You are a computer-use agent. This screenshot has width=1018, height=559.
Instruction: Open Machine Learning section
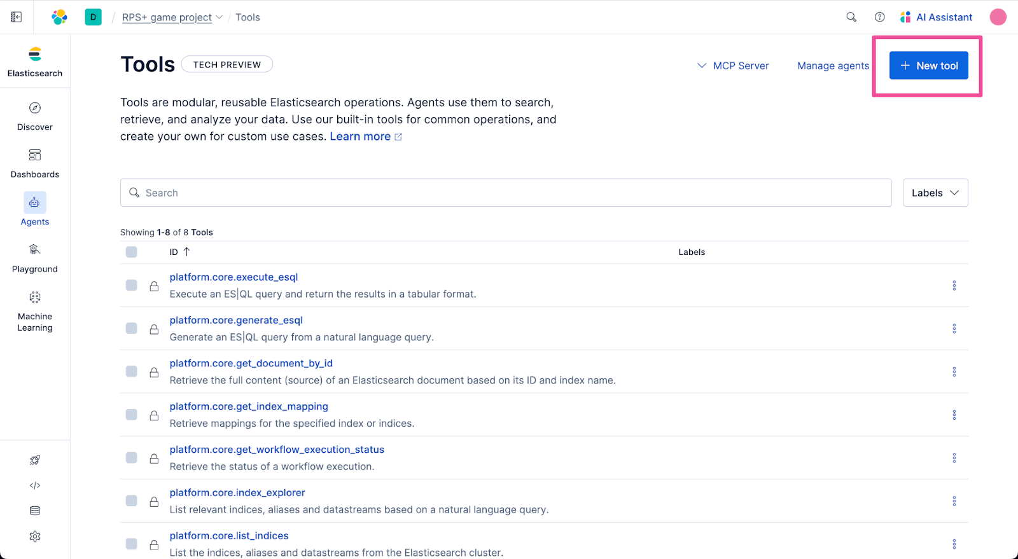tap(35, 298)
